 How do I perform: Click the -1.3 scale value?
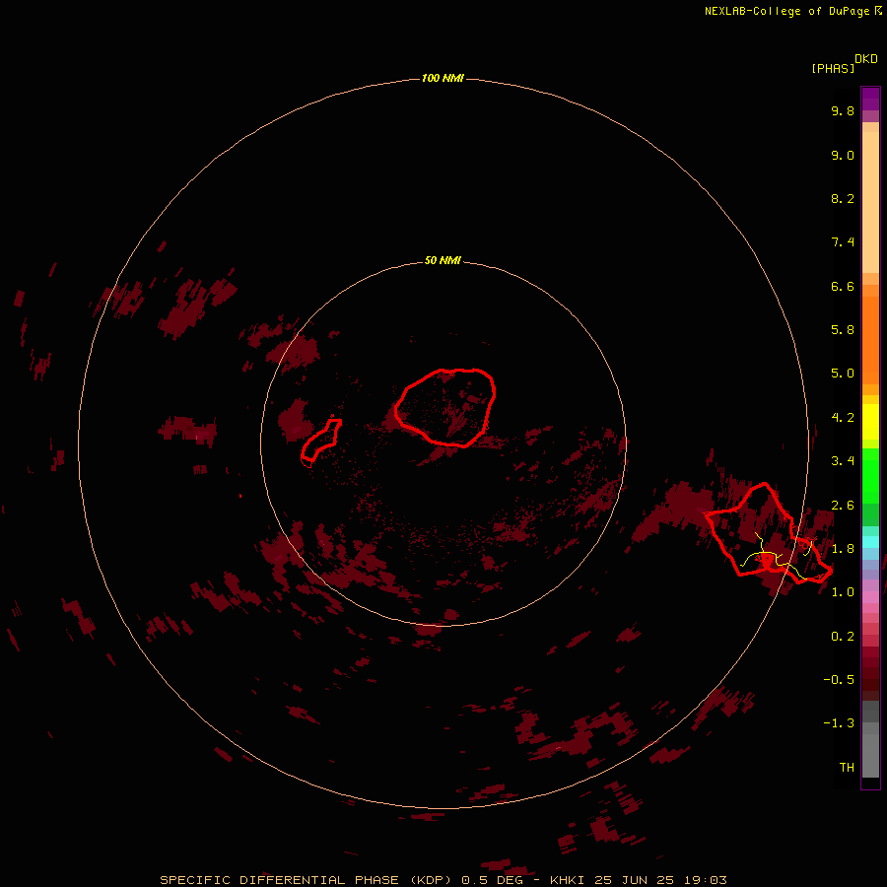pyautogui.click(x=839, y=723)
